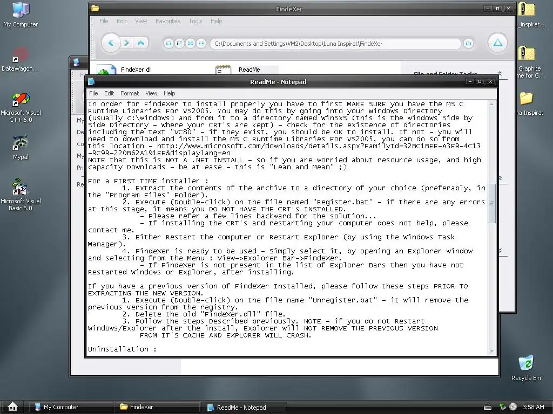Select the DataWagon desktop shortcut
Viewport: 553px width, 414px height.
(21, 59)
